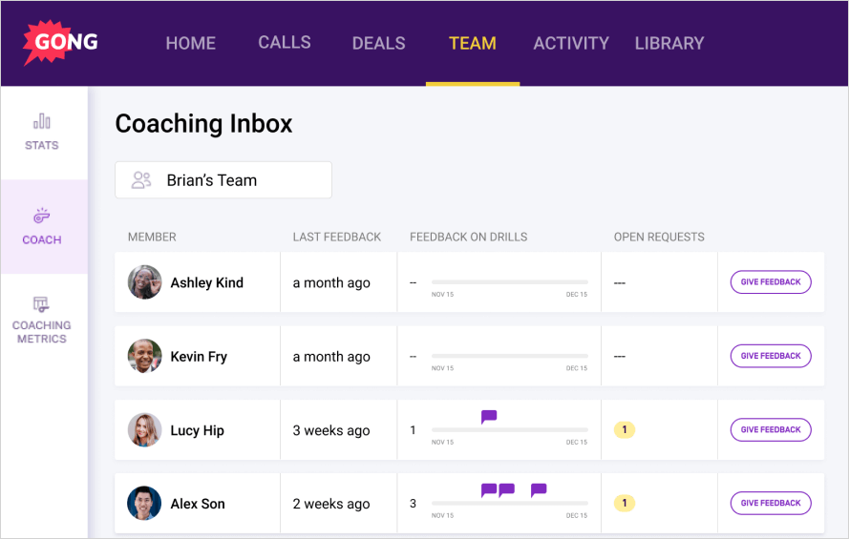
Task: Click the Feedback on Drills column header
Action: click(x=468, y=237)
